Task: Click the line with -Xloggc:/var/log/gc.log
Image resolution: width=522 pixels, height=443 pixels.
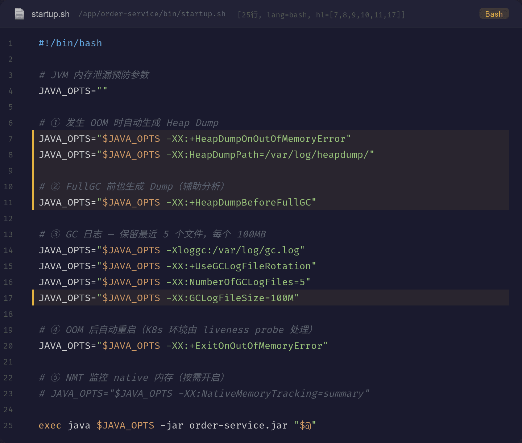Action: (x=172, y=250)
